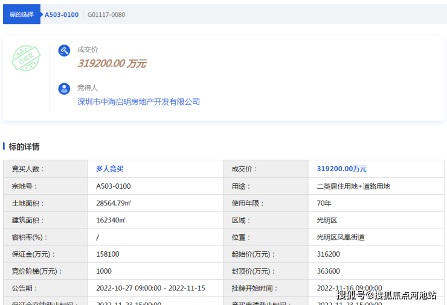The image size is (447, 305).
Task: Click the 二类居住用地+道路用地 usage cell
Action: click(x=353, y=186)
